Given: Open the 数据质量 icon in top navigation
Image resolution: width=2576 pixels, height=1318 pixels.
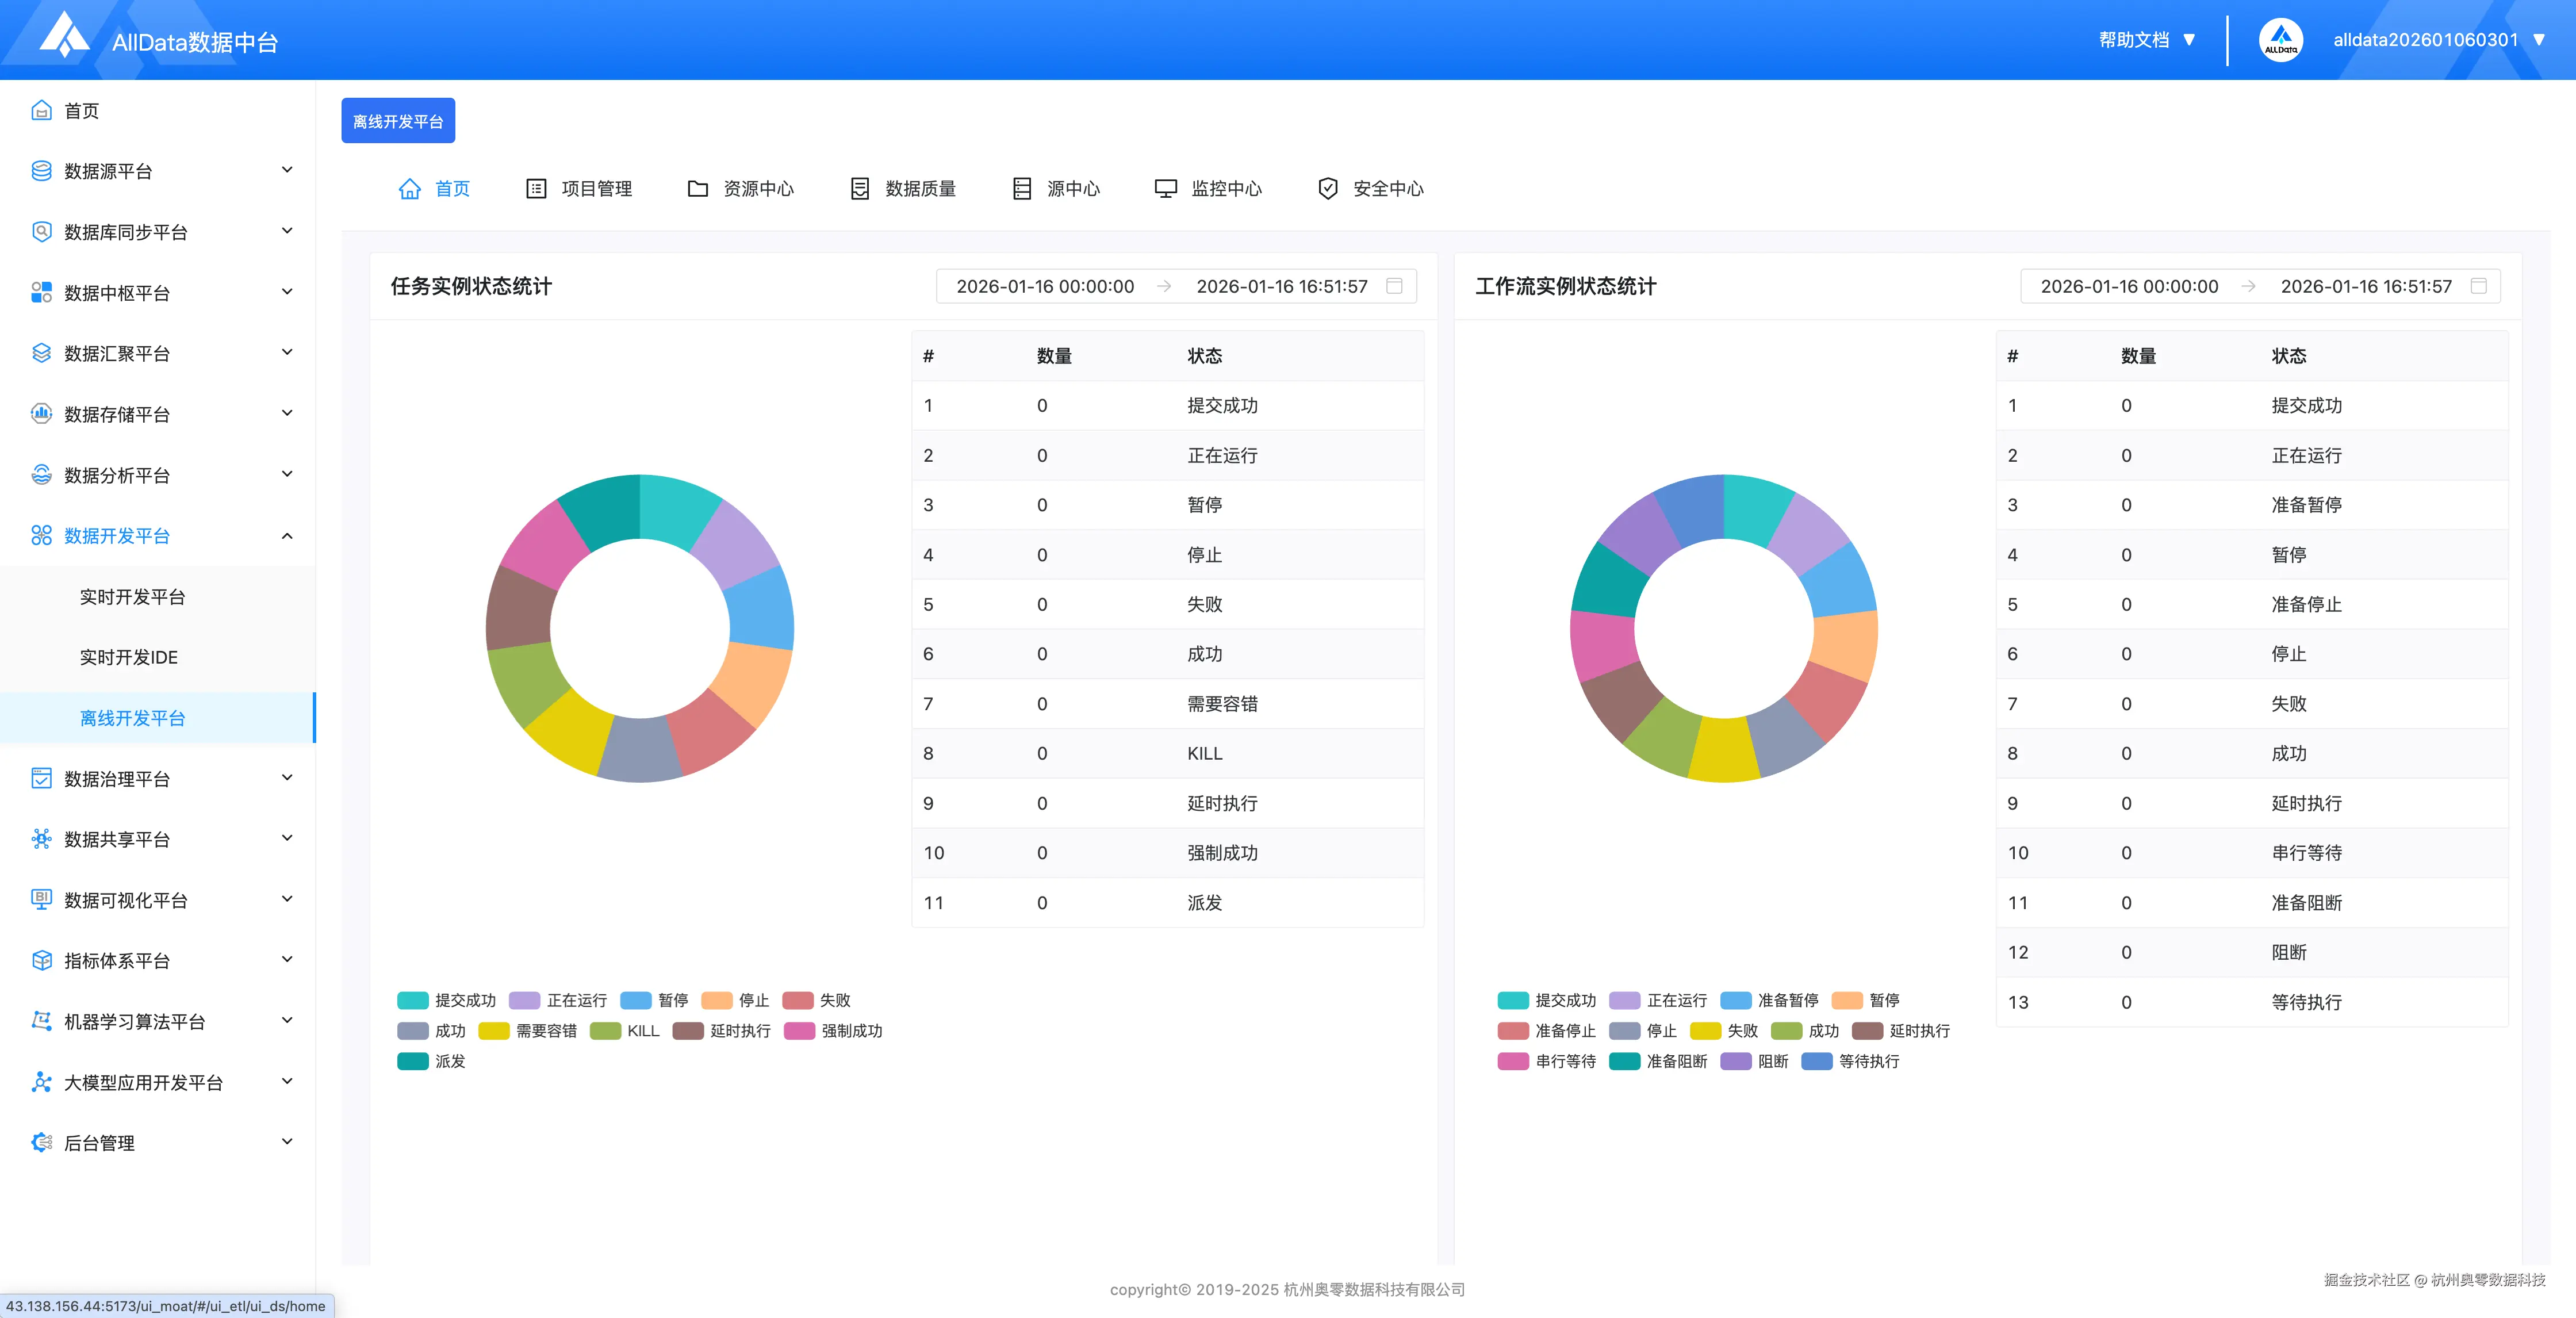Looking at the screenshot, I should coord(860,188).
